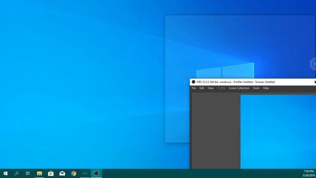Click the OBS logo in the title bar

(194, 82)
